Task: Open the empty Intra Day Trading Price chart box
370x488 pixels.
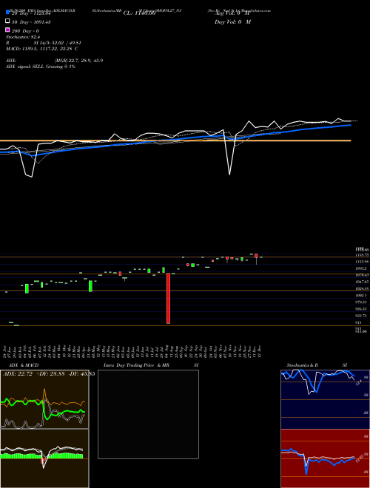Action: (148, 414)
